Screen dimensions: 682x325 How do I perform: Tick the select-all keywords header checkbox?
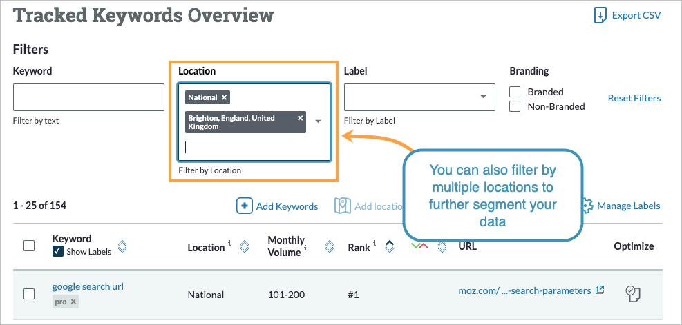tap(29, 246)
